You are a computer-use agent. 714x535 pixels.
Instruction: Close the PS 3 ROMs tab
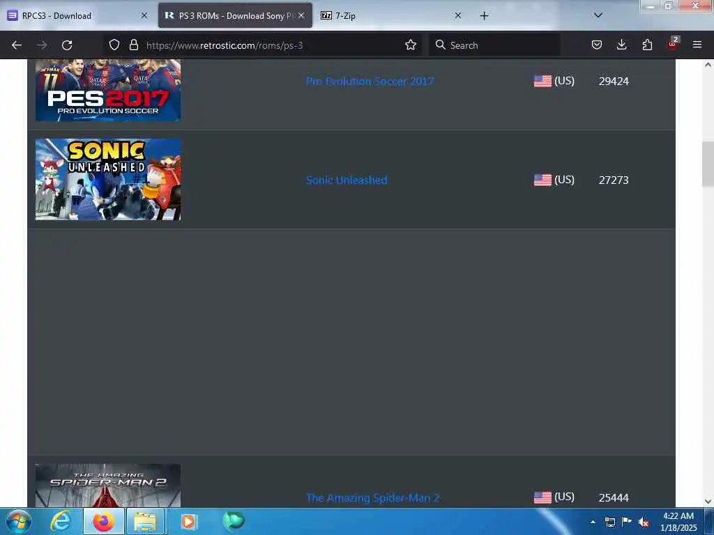(301, 15)
